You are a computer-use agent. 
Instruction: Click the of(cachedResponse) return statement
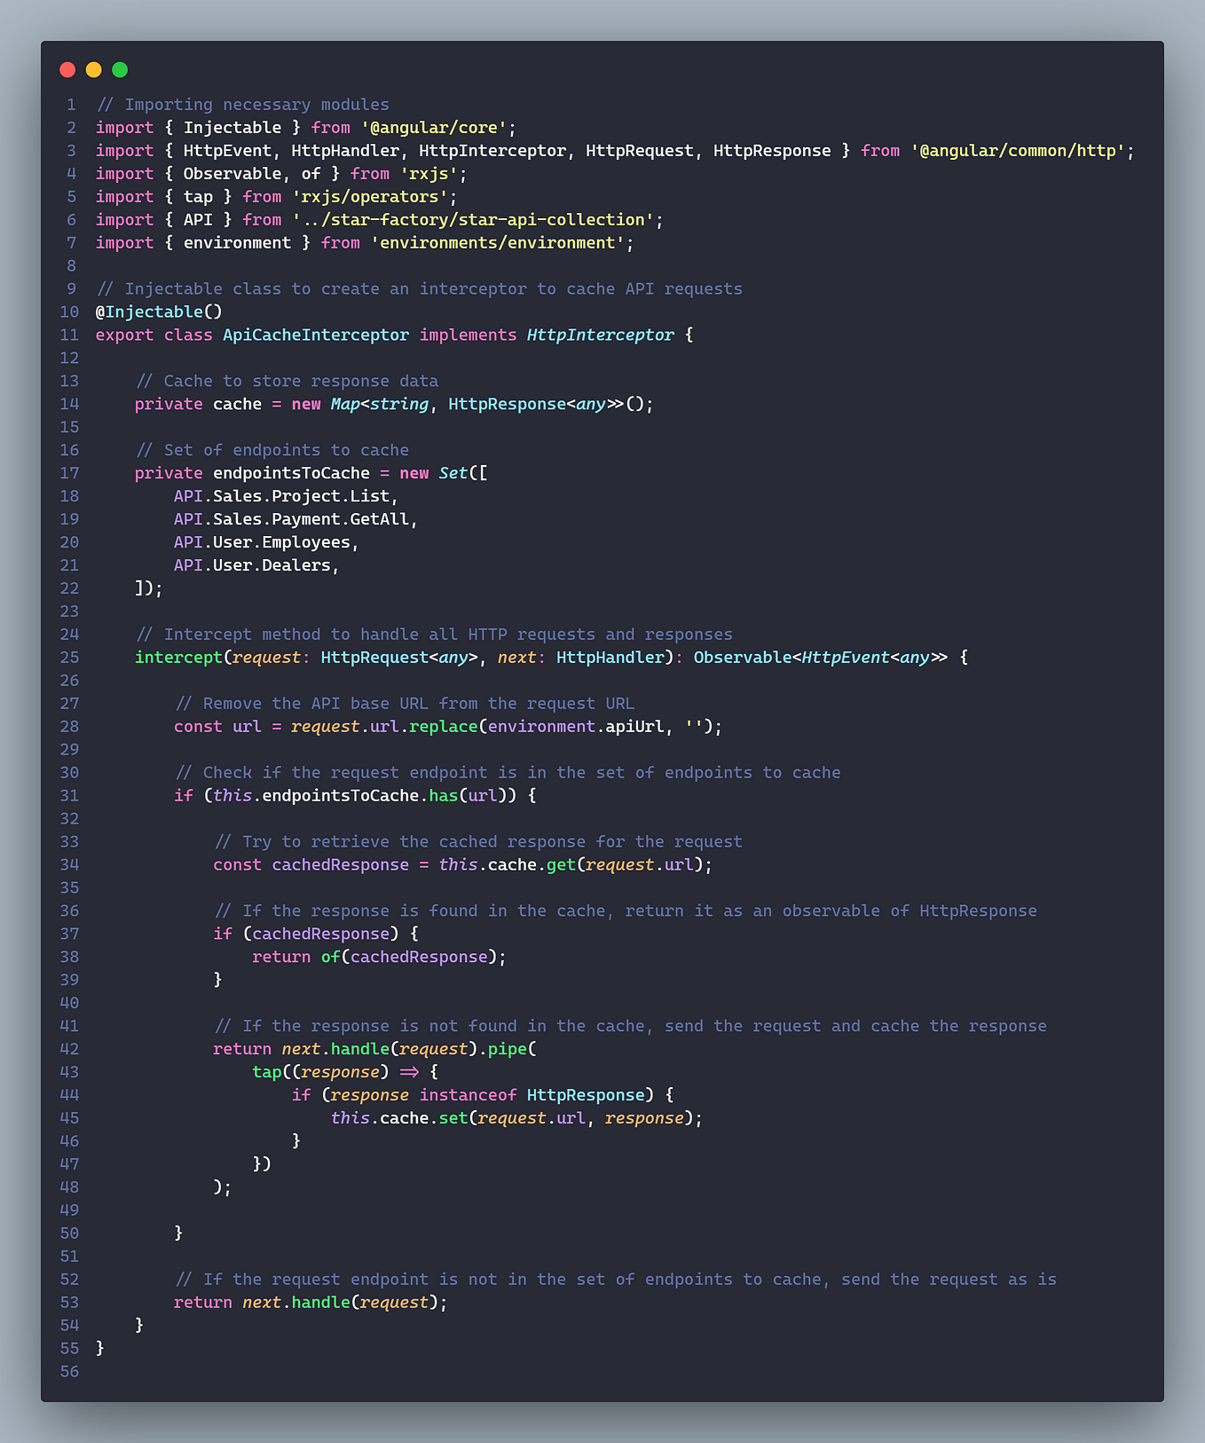(x=379, y=957)
